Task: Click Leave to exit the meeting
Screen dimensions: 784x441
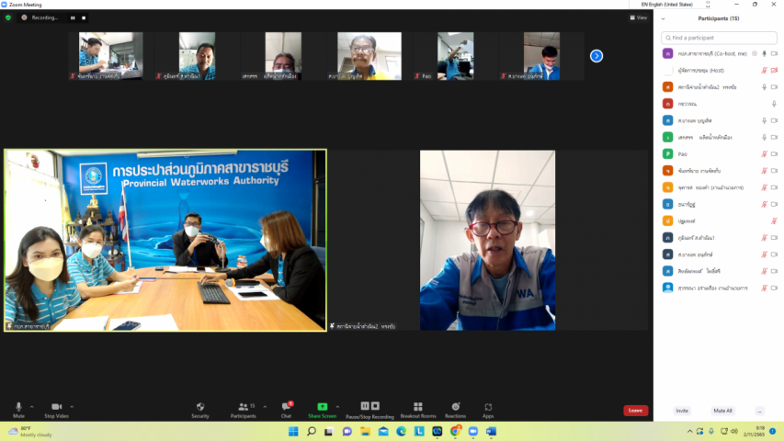Action: click(x=635, y=411)
